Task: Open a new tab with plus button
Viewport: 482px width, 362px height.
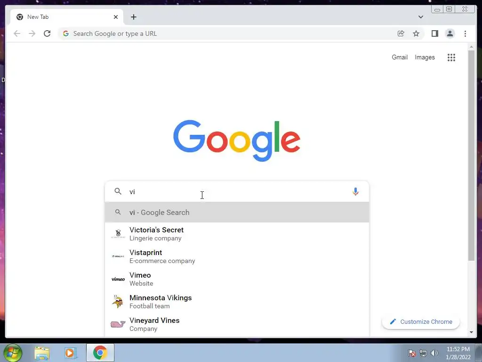Action: click(134, 17)
